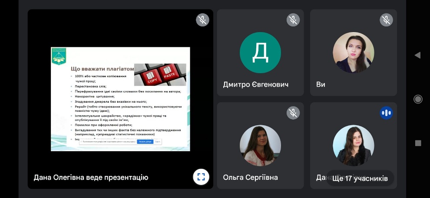The width and height of the screenshot is (430, 198).
Task: Show the 'Ще 17 учасників' participants list
Action: click(x=360, y=179)
